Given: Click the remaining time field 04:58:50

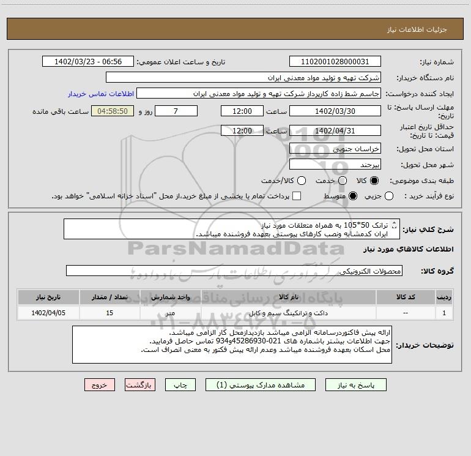Looking at the screenshot, I should [113, 111].
